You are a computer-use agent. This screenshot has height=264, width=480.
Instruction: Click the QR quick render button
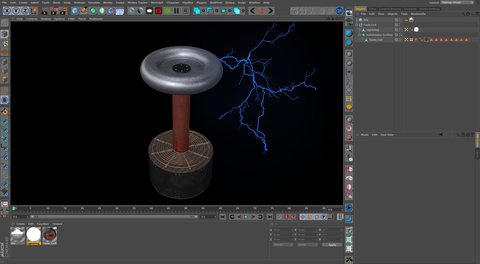point(339,11)
